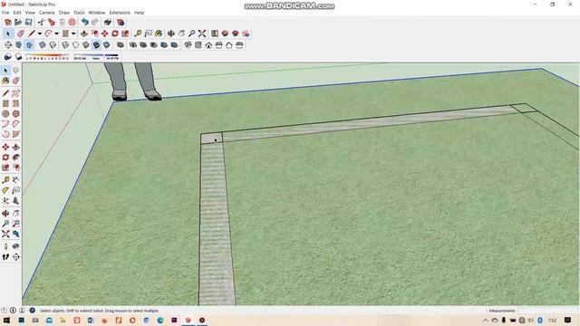Click the geo-location icon in the status bar

tap(4, 311)
